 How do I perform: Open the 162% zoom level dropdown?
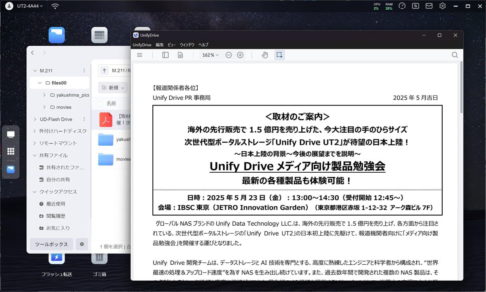click(x=210, y=55)
